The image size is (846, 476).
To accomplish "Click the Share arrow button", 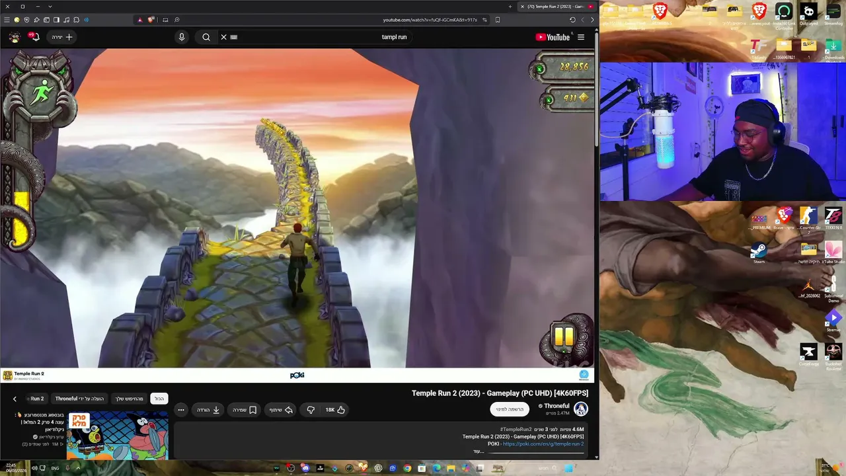I will [281, 410].
